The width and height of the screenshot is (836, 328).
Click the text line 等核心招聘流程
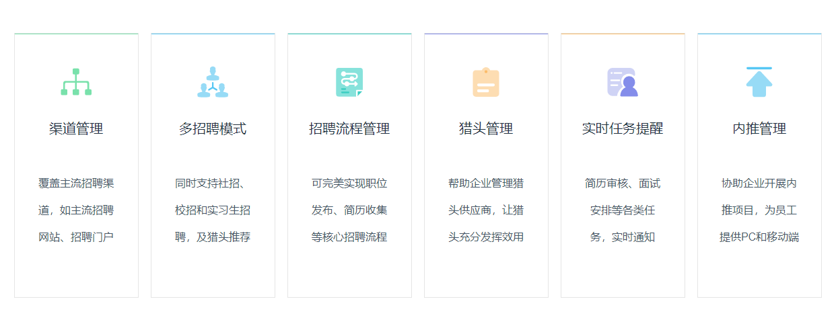coord(349,237)
